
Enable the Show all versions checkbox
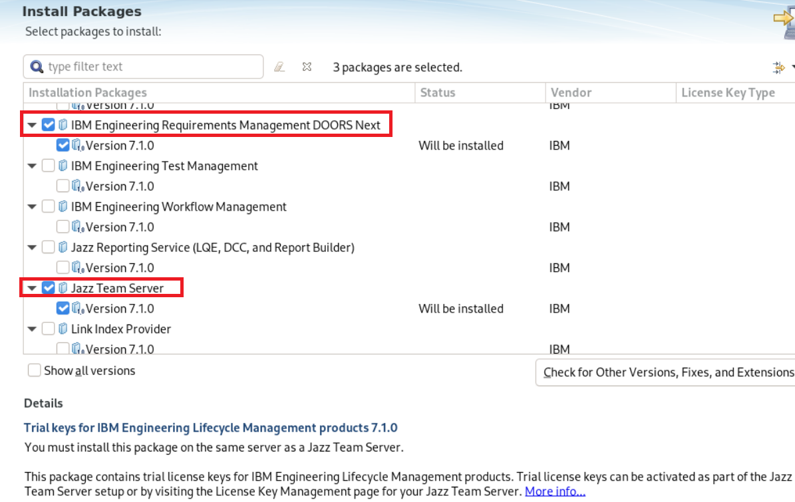[x=35, y=370]
